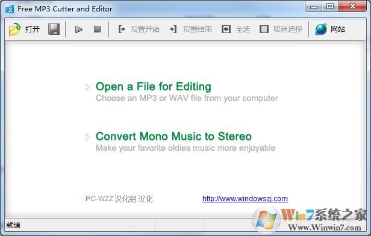Screen dimensions: 371x236
Task: Click the 设置开始 toolbar label
Action: pos(145,29)
